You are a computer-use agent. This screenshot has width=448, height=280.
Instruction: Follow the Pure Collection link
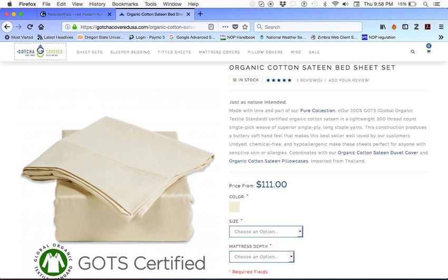pos(317,111)
